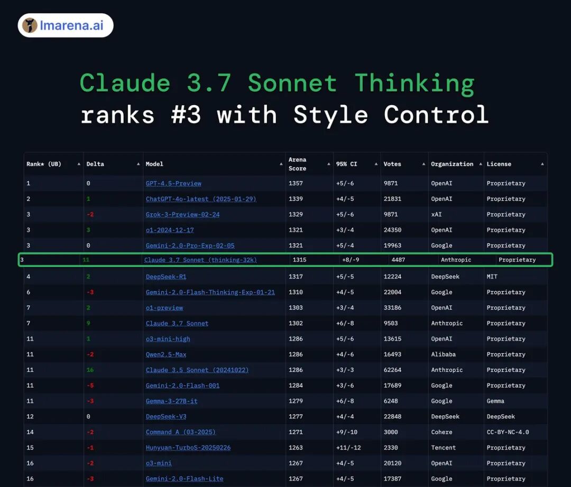Click the Arena Score value 1263
Image resolution: width=571 pixels, height=487 pixels.
coord(296,448)
